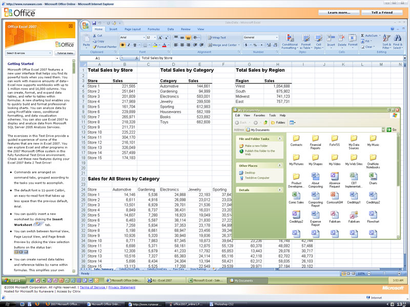Toggle Middle Align vertical alignment

click(x=182, y=37)
